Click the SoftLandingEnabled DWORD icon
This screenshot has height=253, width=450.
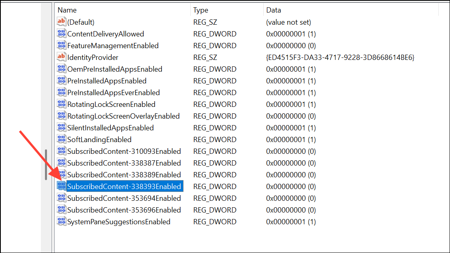pyautogui.click(x=62, y=139)
